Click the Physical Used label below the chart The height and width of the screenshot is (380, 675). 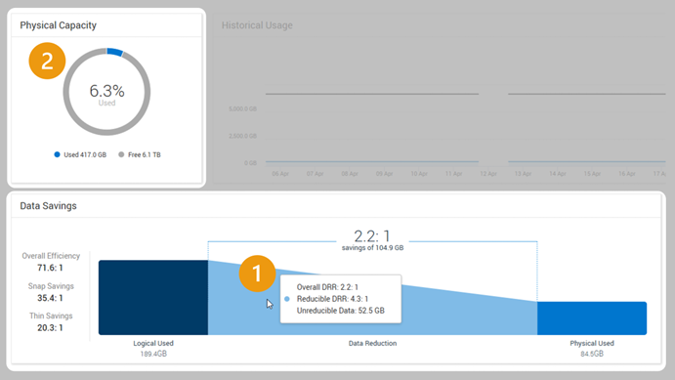[592, 344]
